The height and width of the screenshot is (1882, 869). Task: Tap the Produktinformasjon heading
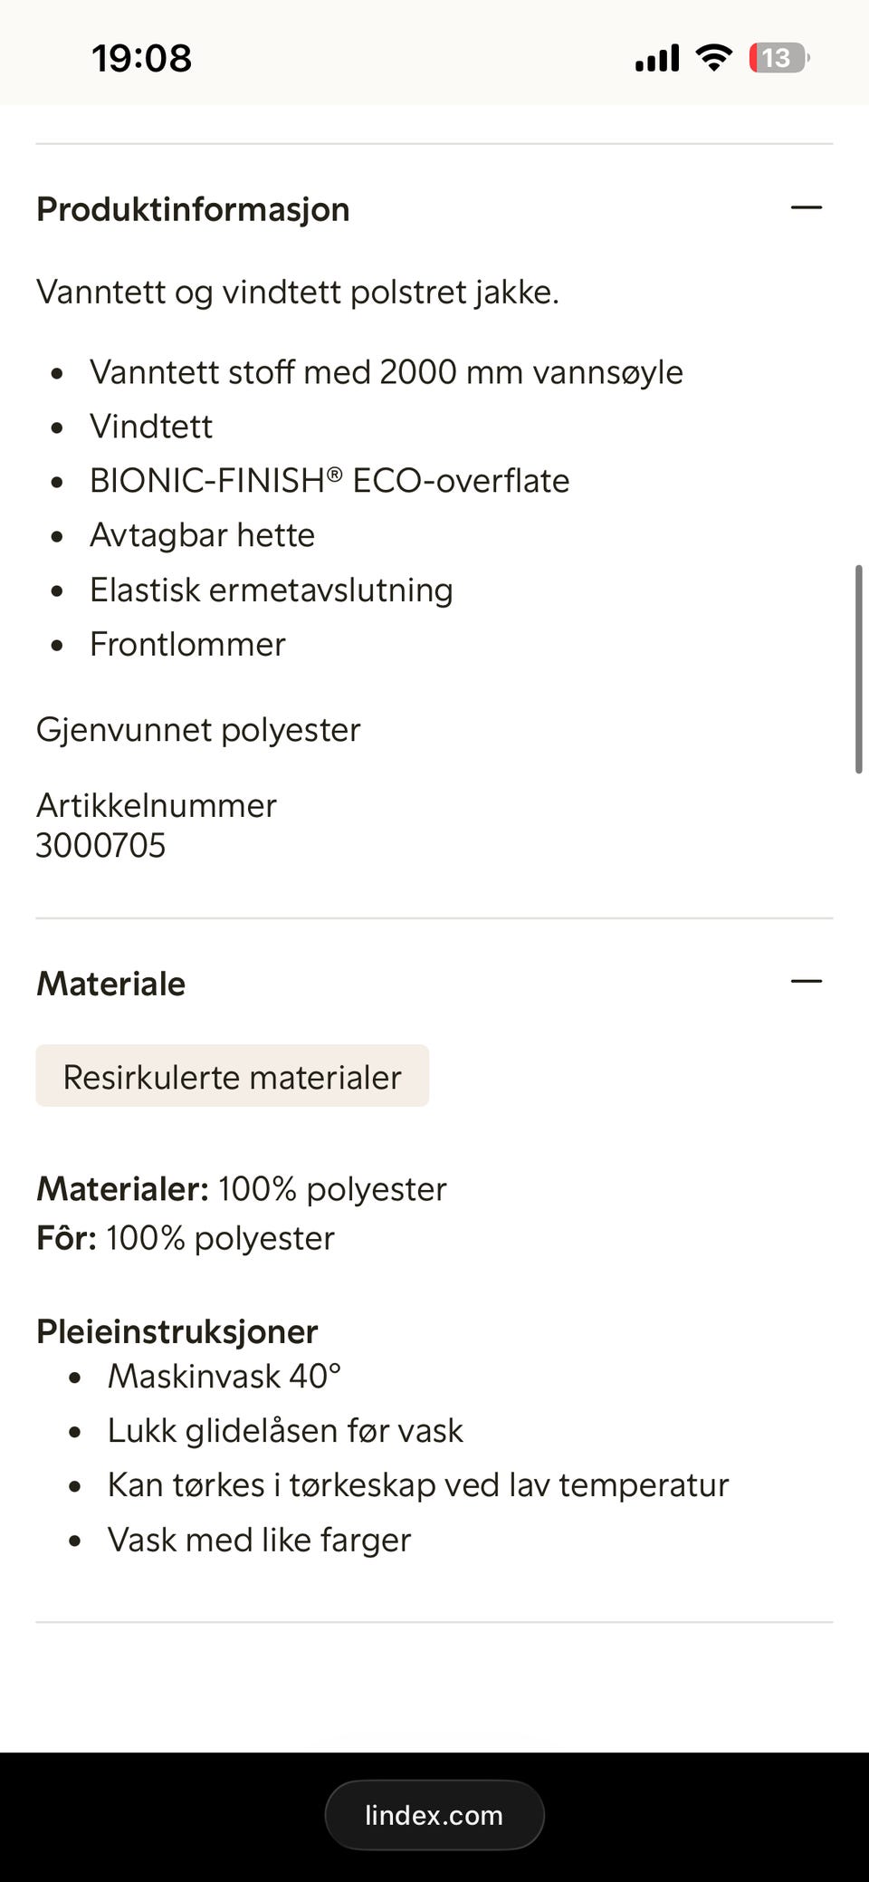tap(193, 208)
